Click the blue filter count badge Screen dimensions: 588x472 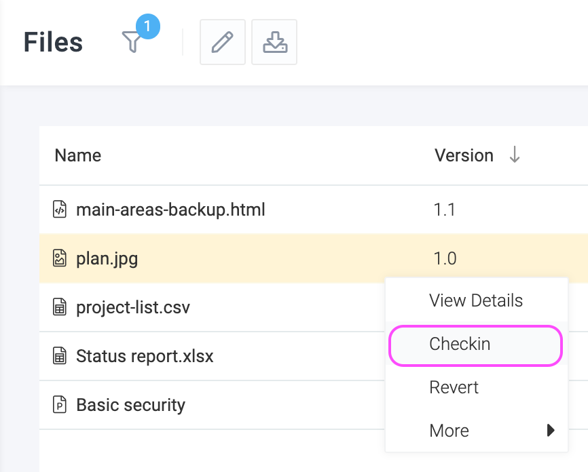pyautogui.click(x=148, y=26)
